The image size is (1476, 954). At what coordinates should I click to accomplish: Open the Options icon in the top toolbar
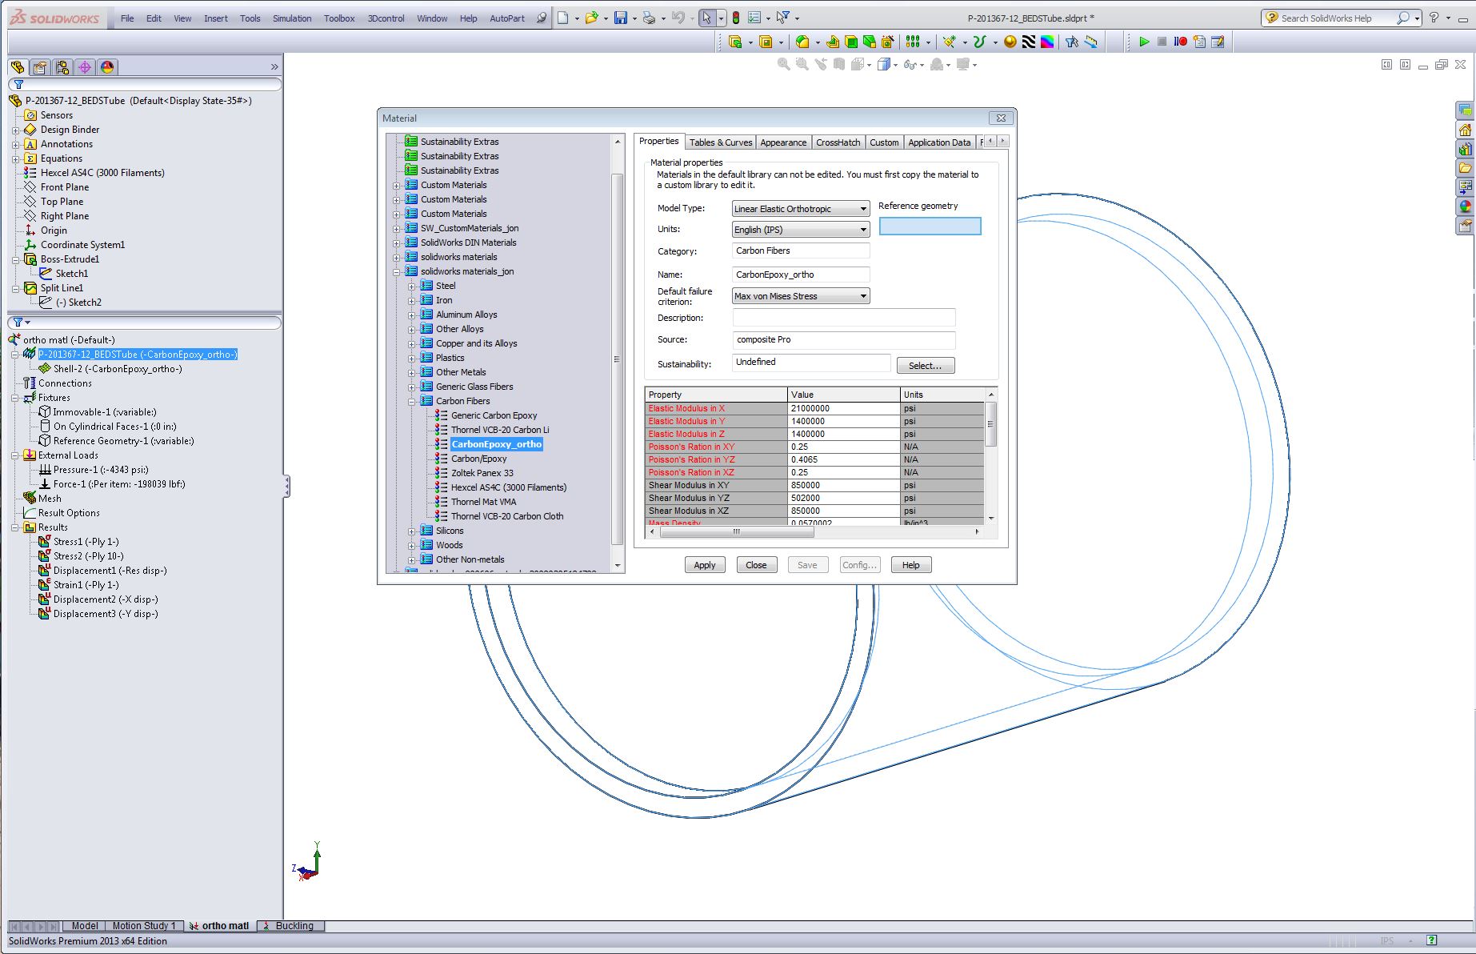pyautogui.click(x=754, y=18)
